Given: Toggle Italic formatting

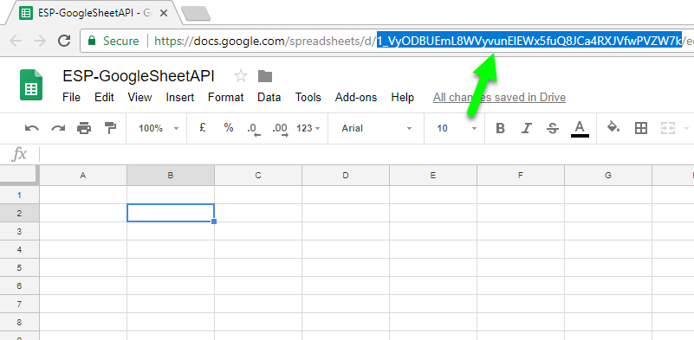Looking at the screenshot, I should [x=526, y=129].
